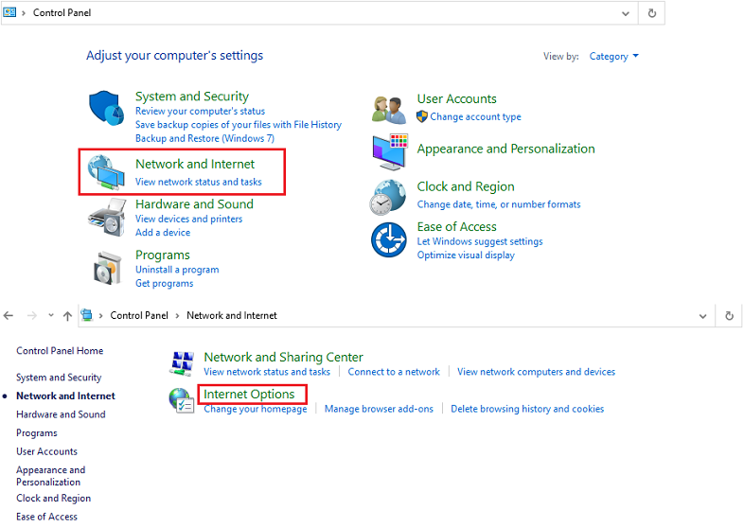This screenshot has height=528, width=744.
Task: Select Control Panel Home in sidebar
Action: pos(60,350)
